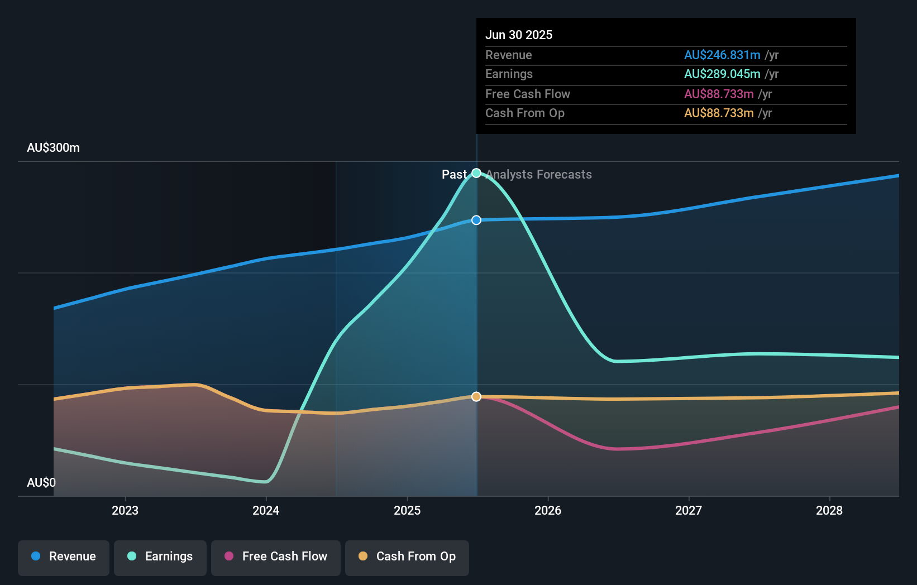Image resolution: width=917 pixels, height=585 pixels.
Task: Select the Revenue data point marker
Action: click(476, 220)
